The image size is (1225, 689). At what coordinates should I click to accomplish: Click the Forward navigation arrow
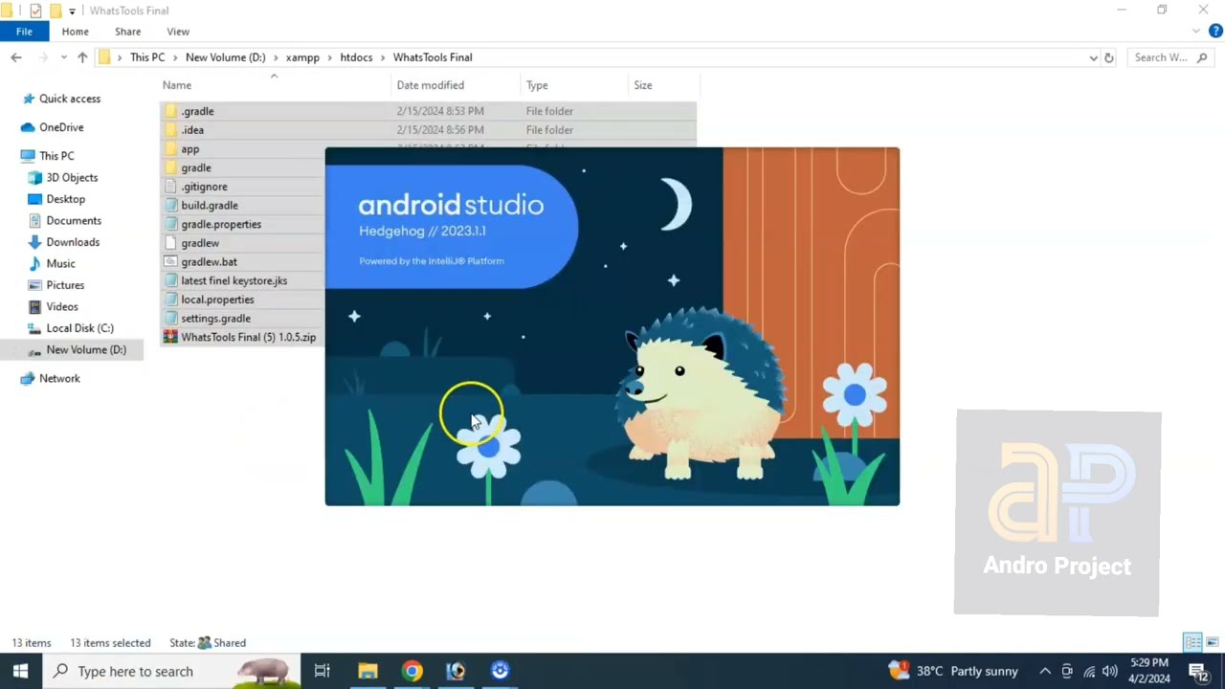coord(43,57)
